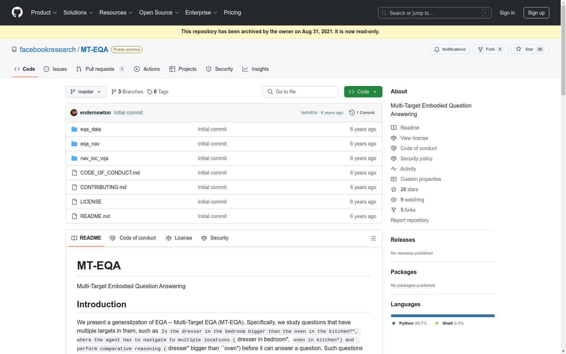This screenshot has width=566, height=354.
Task: Open the eqa_nav folder
Action: point(90,144)
